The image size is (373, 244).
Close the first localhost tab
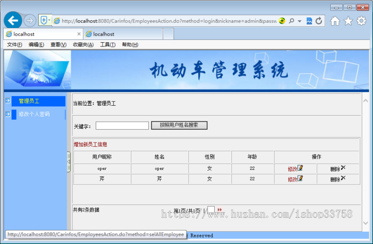pos(79,34)
